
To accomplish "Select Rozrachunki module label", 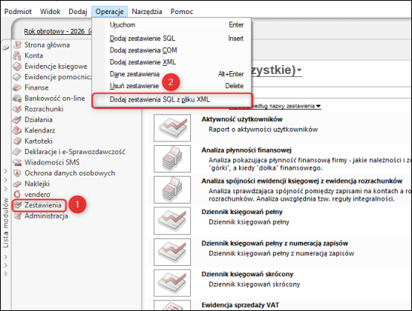I will (x=44, y=109).
